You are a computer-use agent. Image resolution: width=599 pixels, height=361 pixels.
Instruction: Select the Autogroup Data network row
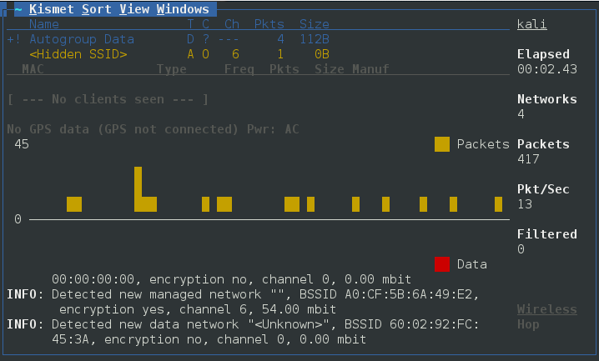pyautogui.click(x=82, y=39)
